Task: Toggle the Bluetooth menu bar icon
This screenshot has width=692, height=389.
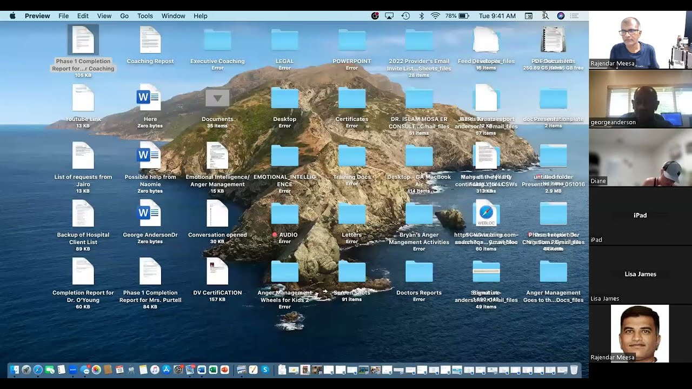Action: pyautogui.click(x=421, y=16)
